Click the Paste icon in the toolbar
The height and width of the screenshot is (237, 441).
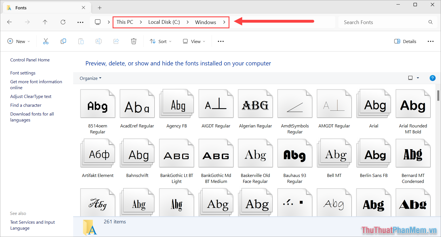point(81,41)
